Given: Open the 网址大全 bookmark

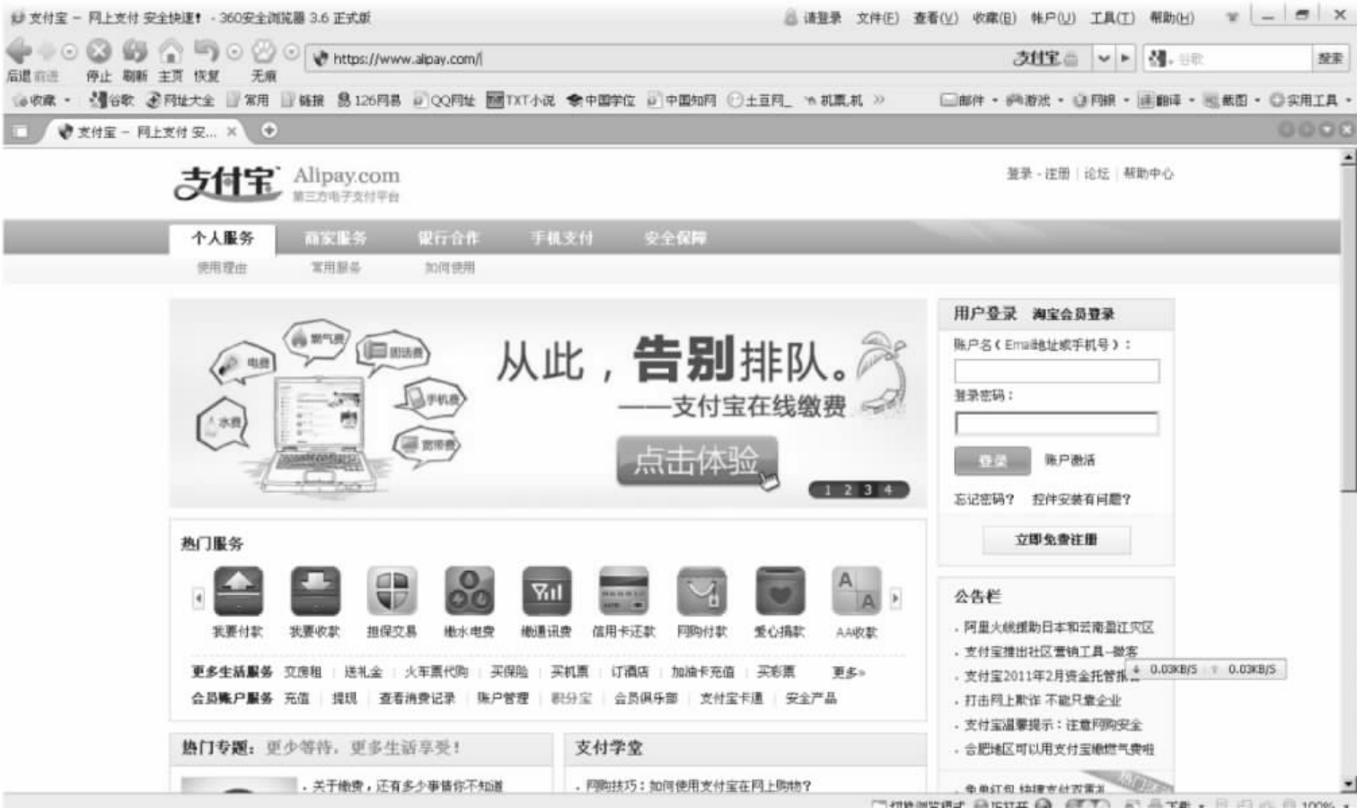Looking at the screenshot, I should [181, 100].
